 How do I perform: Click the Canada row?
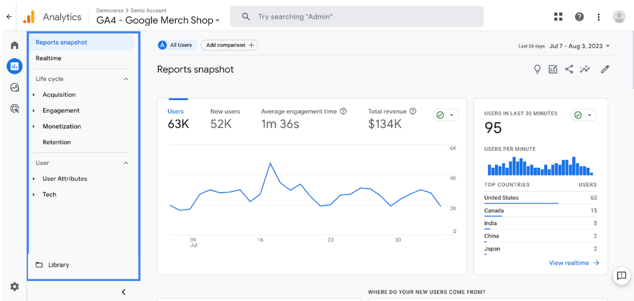[x=540, y=211]
